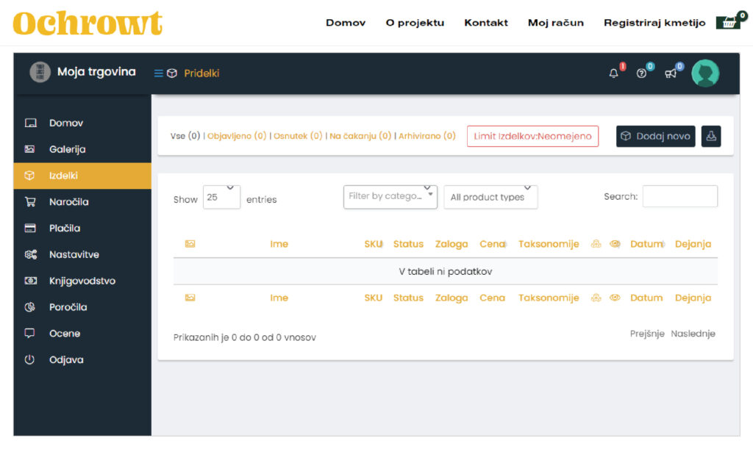Open Plačila in the sidebar
Viewport: 753px width, 449px height.
pyautogui.click(x=82, y=229)
